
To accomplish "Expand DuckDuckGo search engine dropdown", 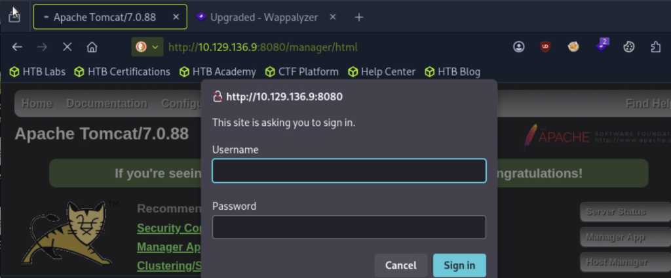I will coord(147,47).
